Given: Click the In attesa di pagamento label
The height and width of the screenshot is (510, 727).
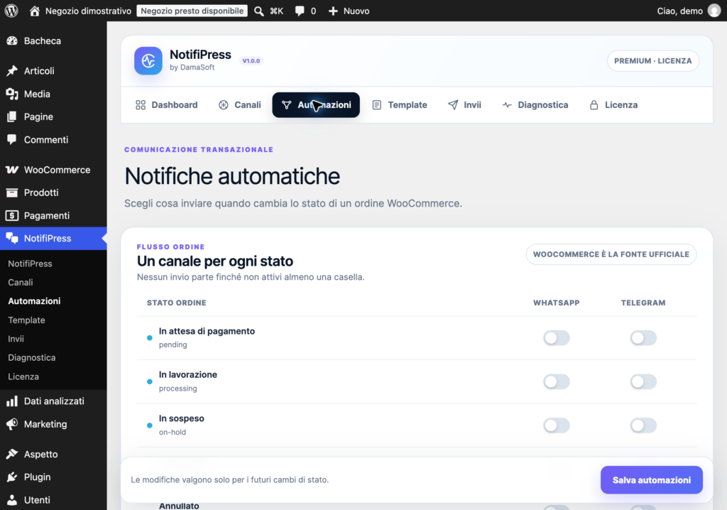Looking at the screenshot, I should click(207, 331).
